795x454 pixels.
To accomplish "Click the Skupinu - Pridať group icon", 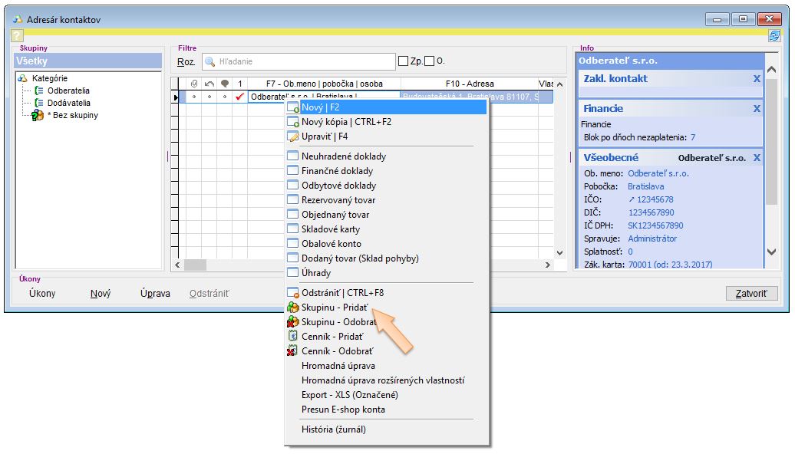I will [x=292, y=308].
